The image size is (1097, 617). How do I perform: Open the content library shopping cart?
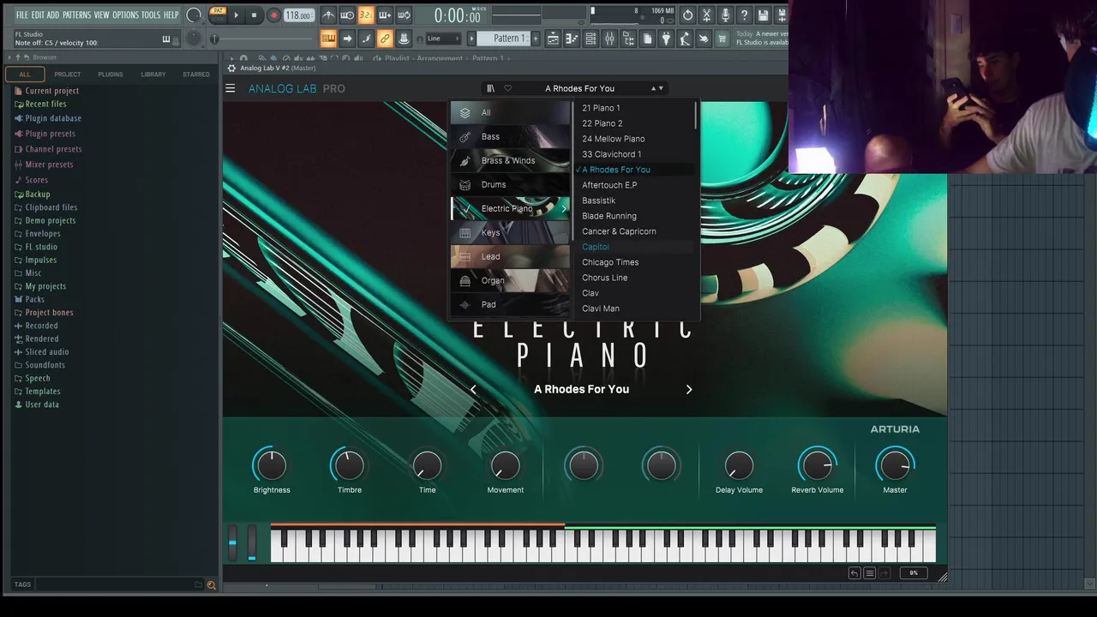pos(722,39)
